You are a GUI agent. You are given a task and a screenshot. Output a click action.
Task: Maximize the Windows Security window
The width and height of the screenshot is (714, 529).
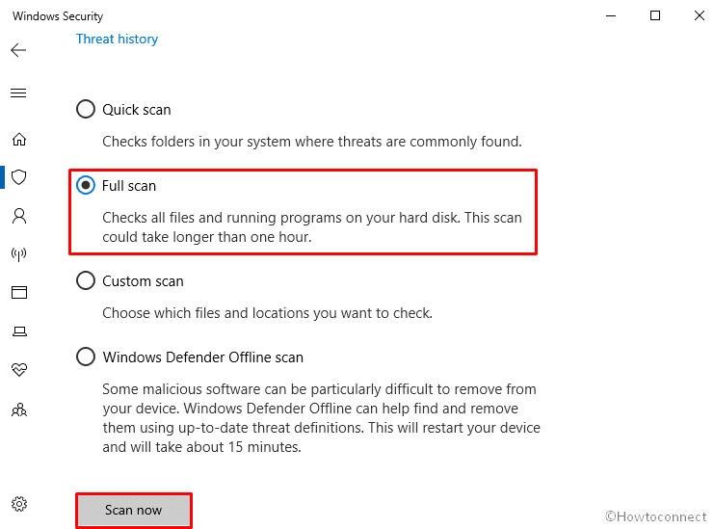pos(655,16)
